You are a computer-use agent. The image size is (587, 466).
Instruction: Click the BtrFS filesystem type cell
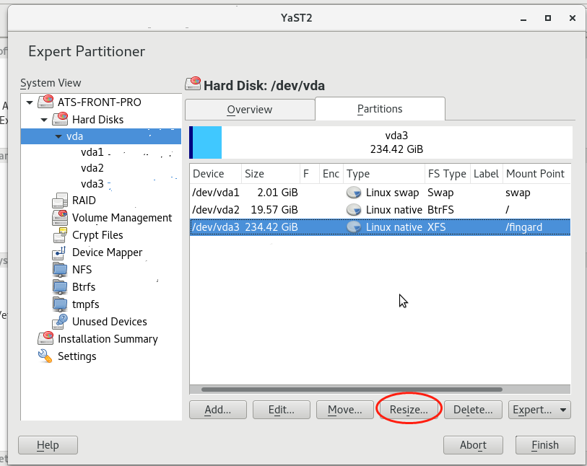point(440,210)
